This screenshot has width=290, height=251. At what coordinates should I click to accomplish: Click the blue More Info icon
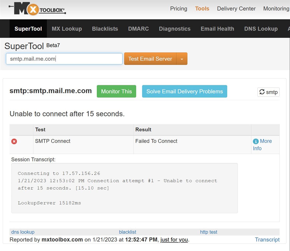(256, 141)
